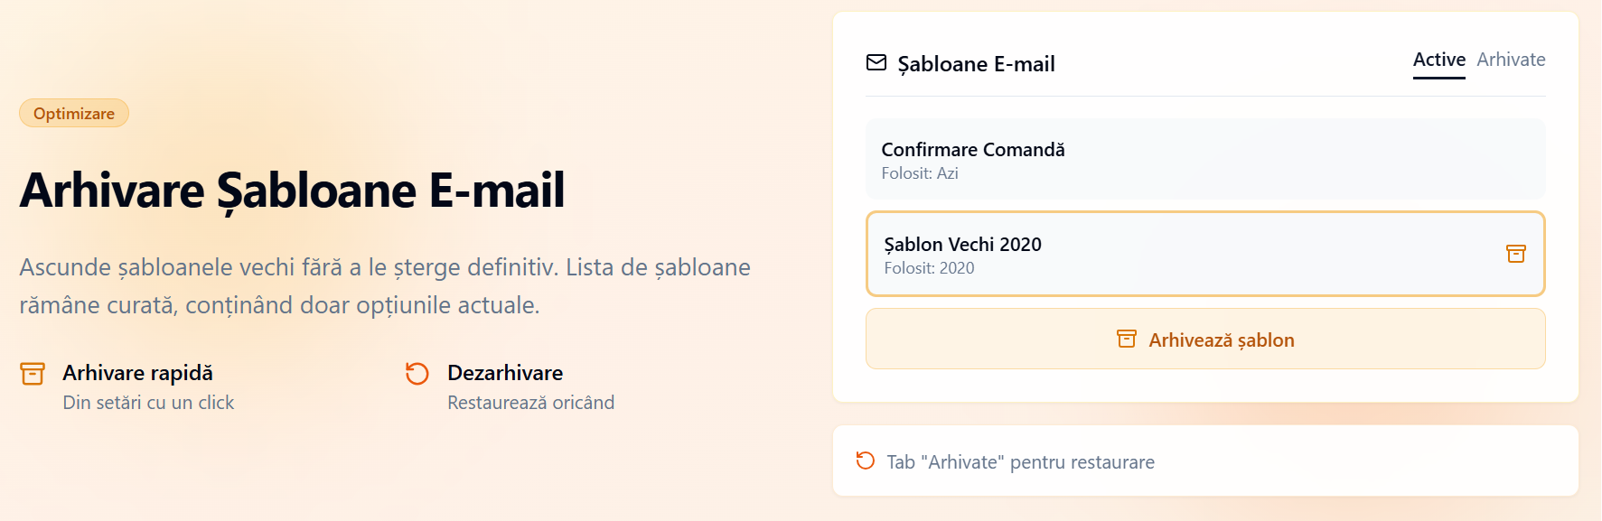Click the Arhivare Șabloane E-mail main heading
The image size is (1602, 521).
click(x=292, y=191)
